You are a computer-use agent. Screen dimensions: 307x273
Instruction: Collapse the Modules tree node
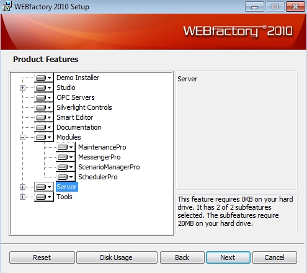(x=22, y=137)
